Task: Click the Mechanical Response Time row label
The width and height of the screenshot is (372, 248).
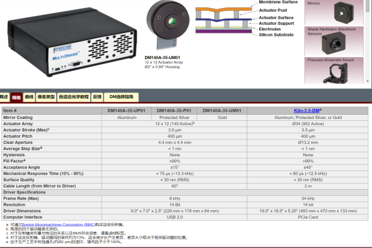Action: pos(43,174)
